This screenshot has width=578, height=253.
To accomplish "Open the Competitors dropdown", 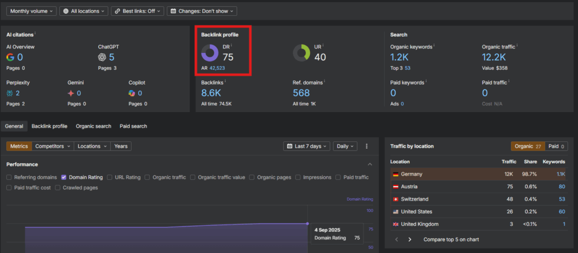I will [52, 147].
